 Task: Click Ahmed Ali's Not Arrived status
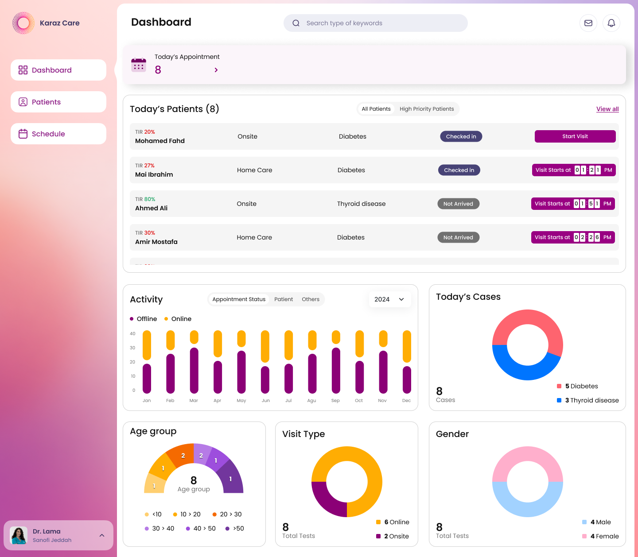point(458,204)
